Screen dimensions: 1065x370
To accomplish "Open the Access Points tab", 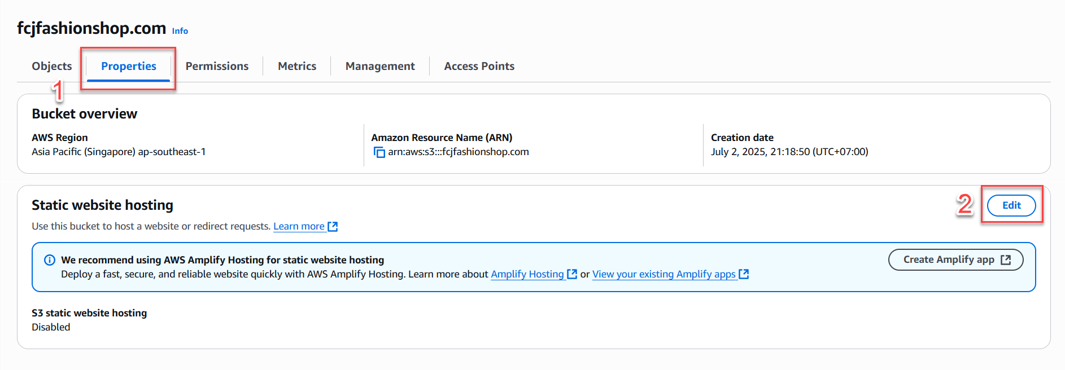I will pos(479,66).
